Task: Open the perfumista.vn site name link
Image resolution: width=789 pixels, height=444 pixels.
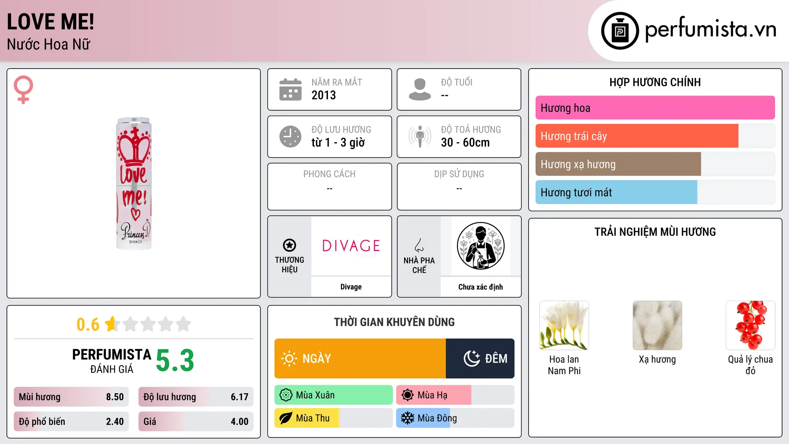Action: point(710,29)
